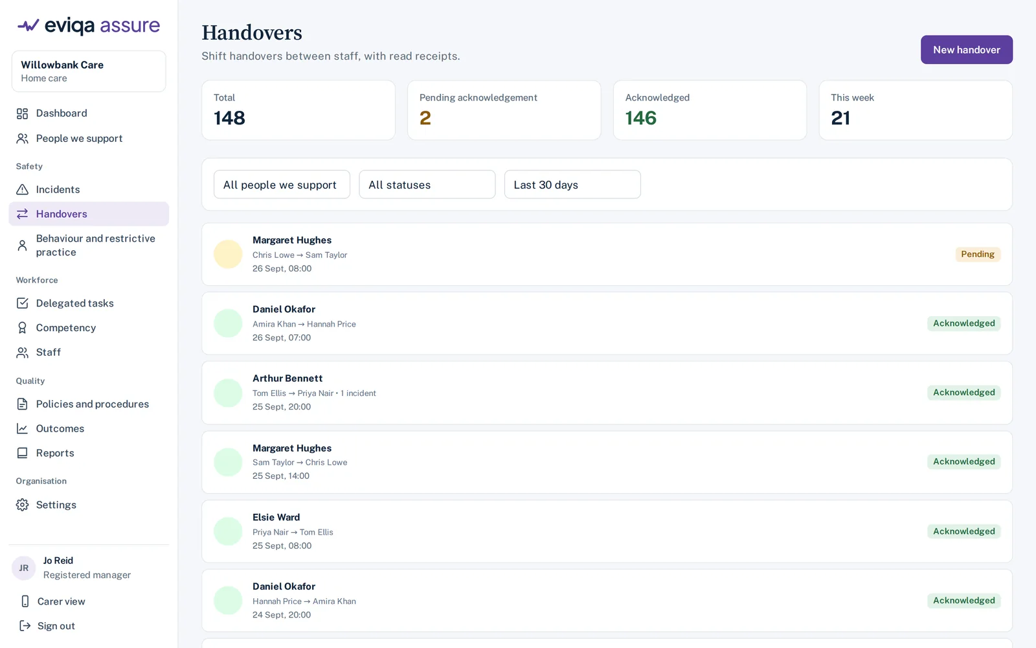Viewport: 1036px width, 648px height.
Task: Click the Reports book icon
Action: point(22,453)
